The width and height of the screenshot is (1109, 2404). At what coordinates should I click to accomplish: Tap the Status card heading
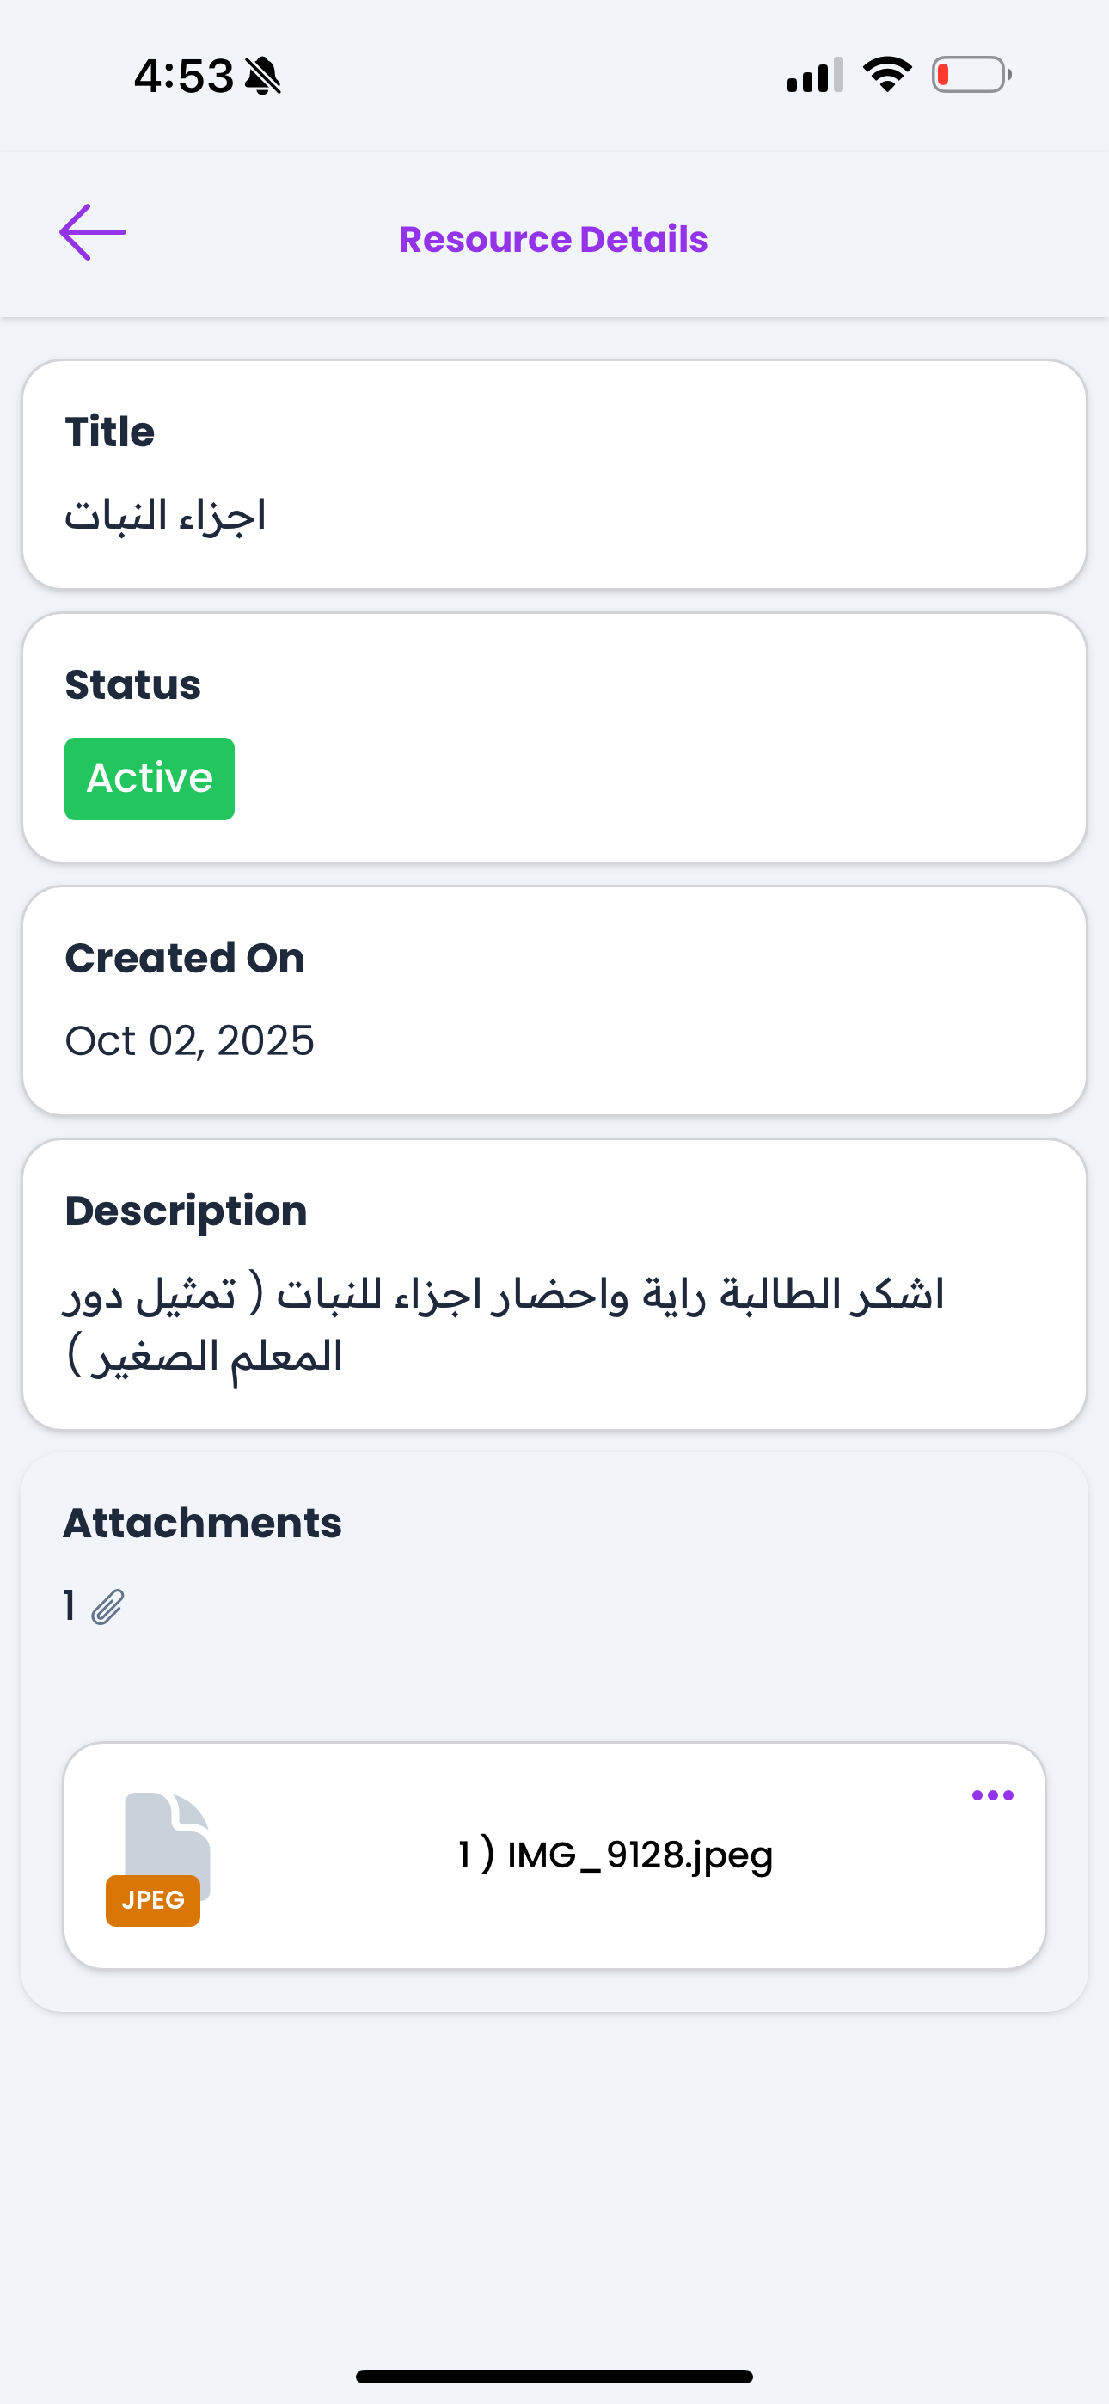[x=132, y=685]
